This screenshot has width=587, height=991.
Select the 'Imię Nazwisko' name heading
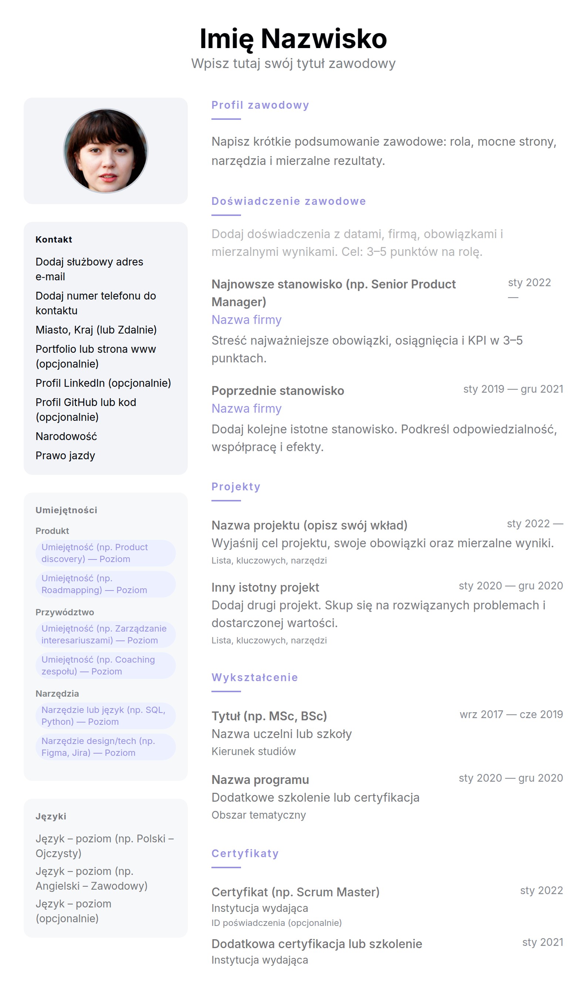(293, 39)
